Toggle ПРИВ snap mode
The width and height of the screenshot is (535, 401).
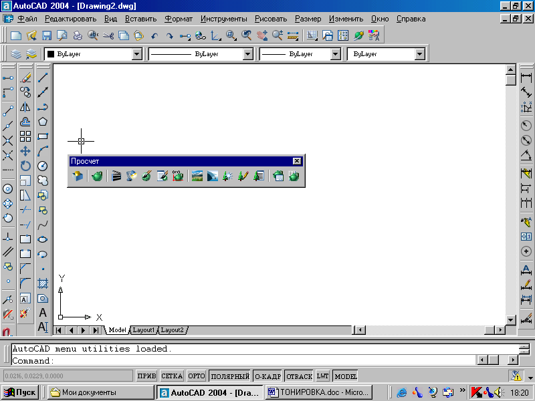click(x=146, y=376)
